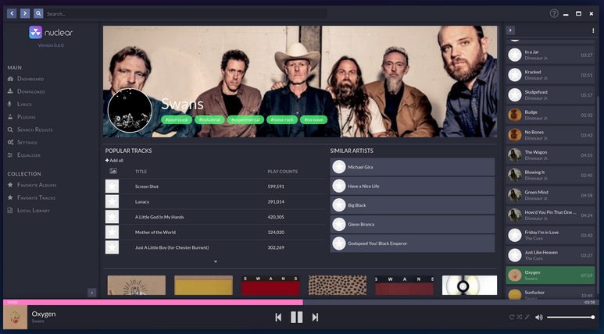Go forward with the right arrow button

coord(25,13)
